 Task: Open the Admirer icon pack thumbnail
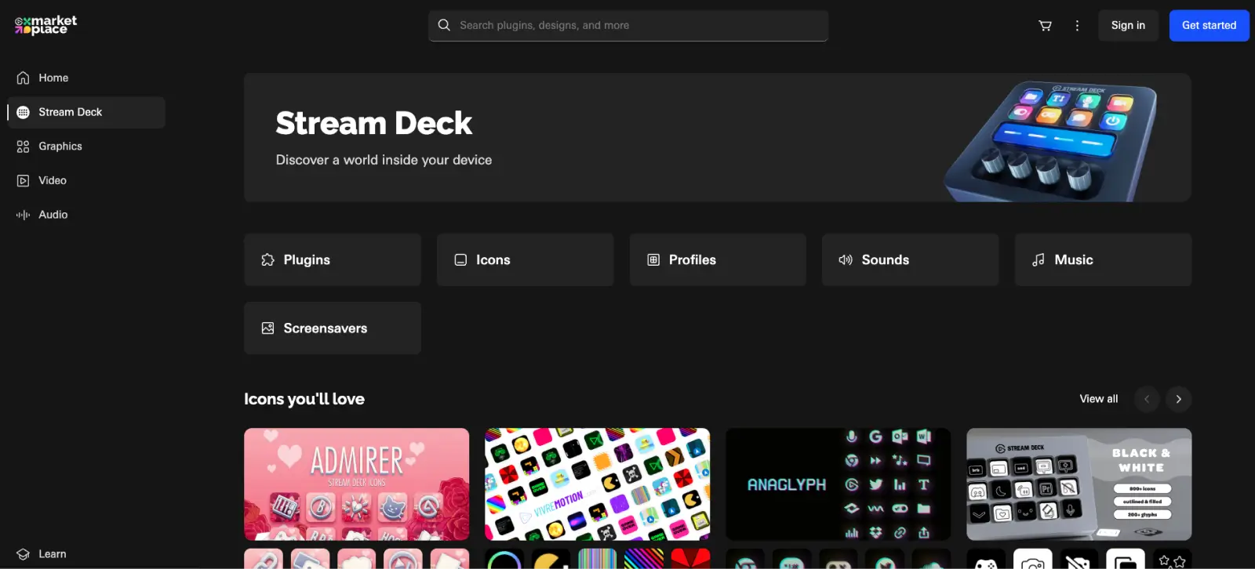pos(356,484)
